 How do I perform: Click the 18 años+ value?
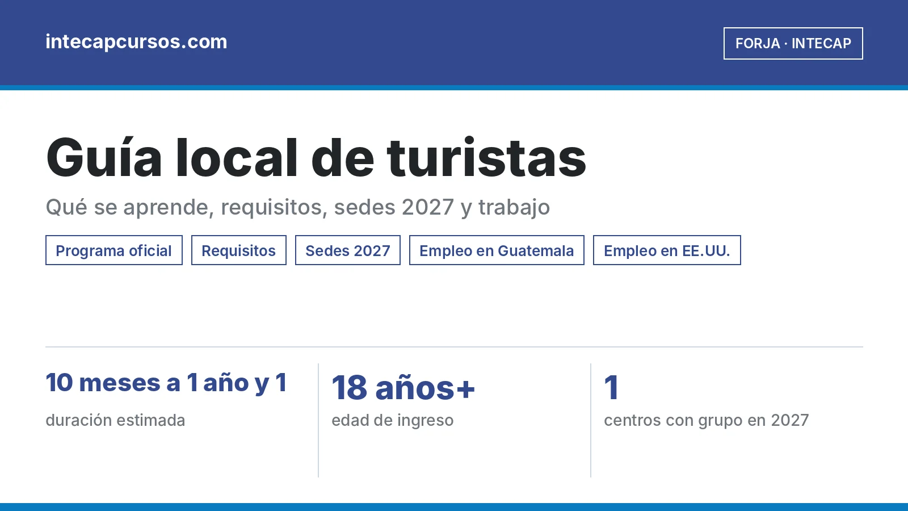pos(403,388)
